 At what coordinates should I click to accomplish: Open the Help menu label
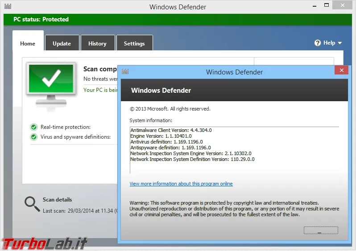pos(329,43)
